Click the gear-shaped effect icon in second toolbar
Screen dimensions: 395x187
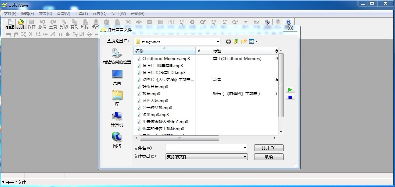(68, 34)
